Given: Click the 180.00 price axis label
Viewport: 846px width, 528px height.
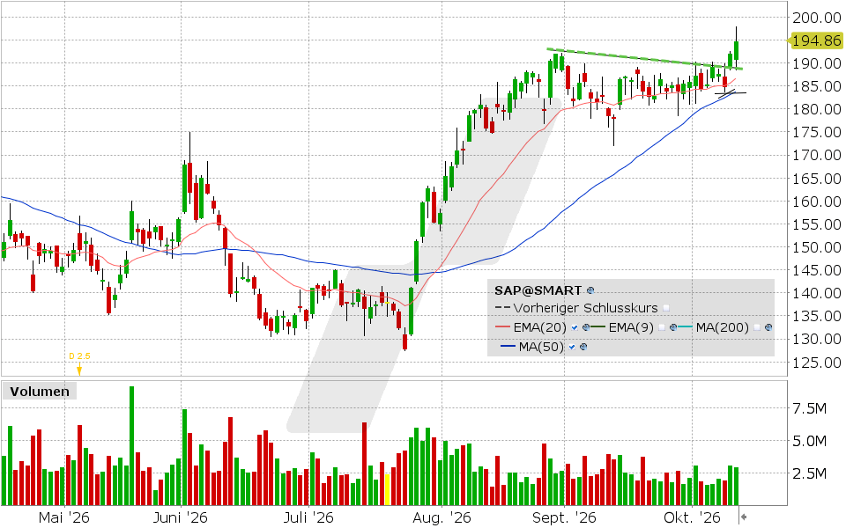Looking at the screenshot, I should [x=816, y=109].
